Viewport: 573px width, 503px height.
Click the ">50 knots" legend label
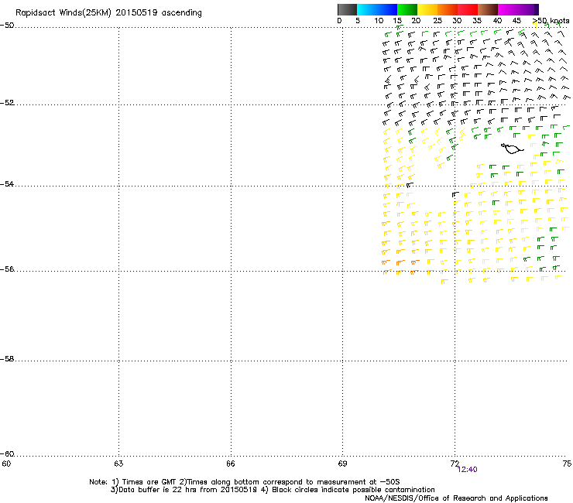(x=551, y=21)
